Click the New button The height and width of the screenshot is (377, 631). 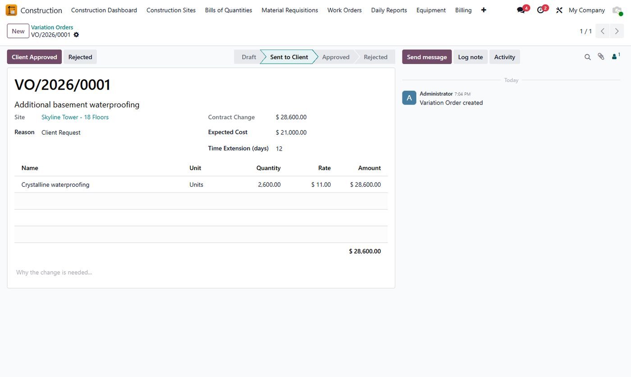pyautogui.click(x=18, y=31)
